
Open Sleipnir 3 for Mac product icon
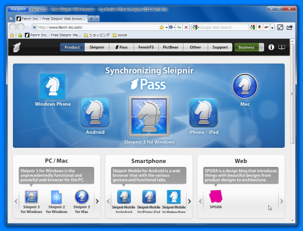(82, 197)
